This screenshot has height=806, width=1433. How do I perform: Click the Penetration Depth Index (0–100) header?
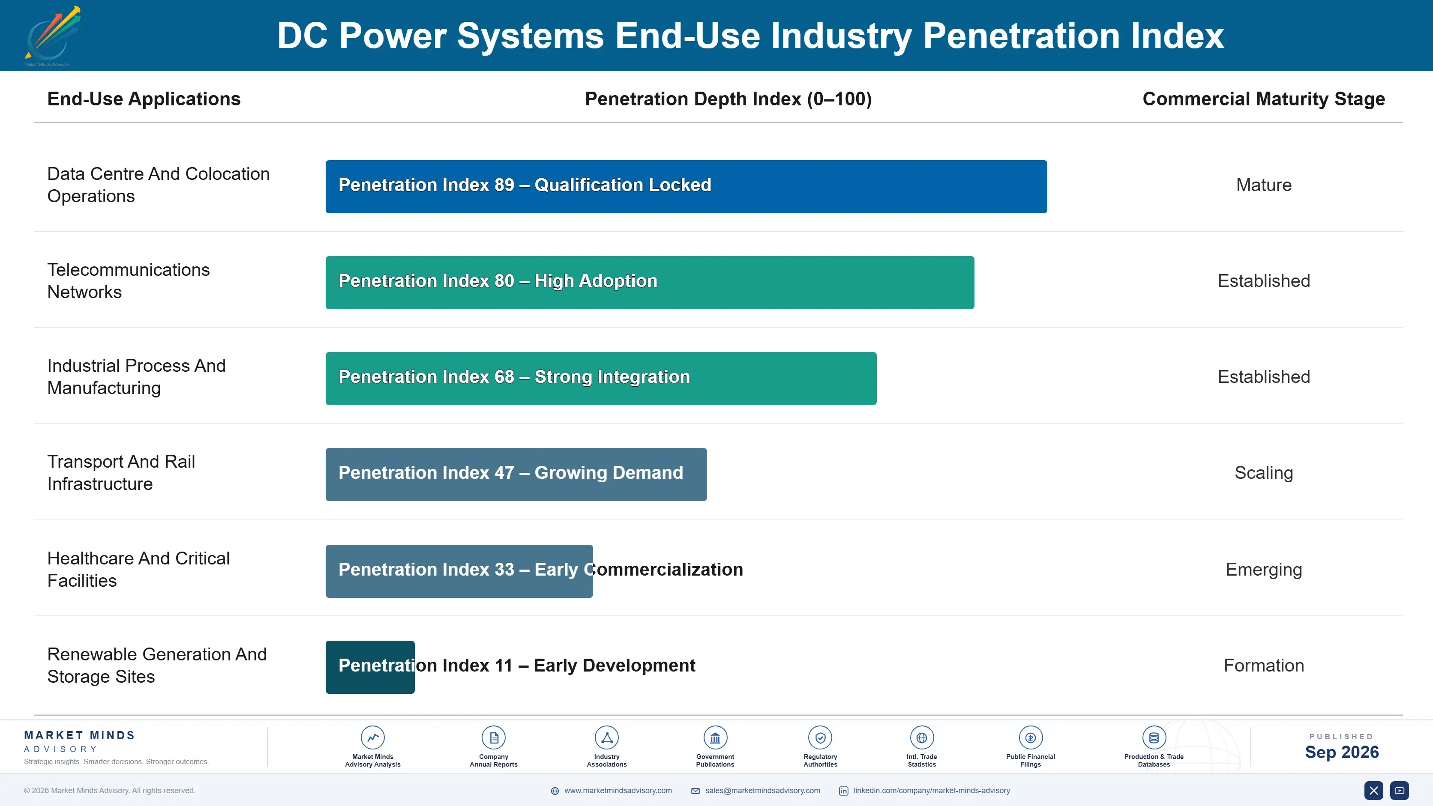(x=728, y=99)
